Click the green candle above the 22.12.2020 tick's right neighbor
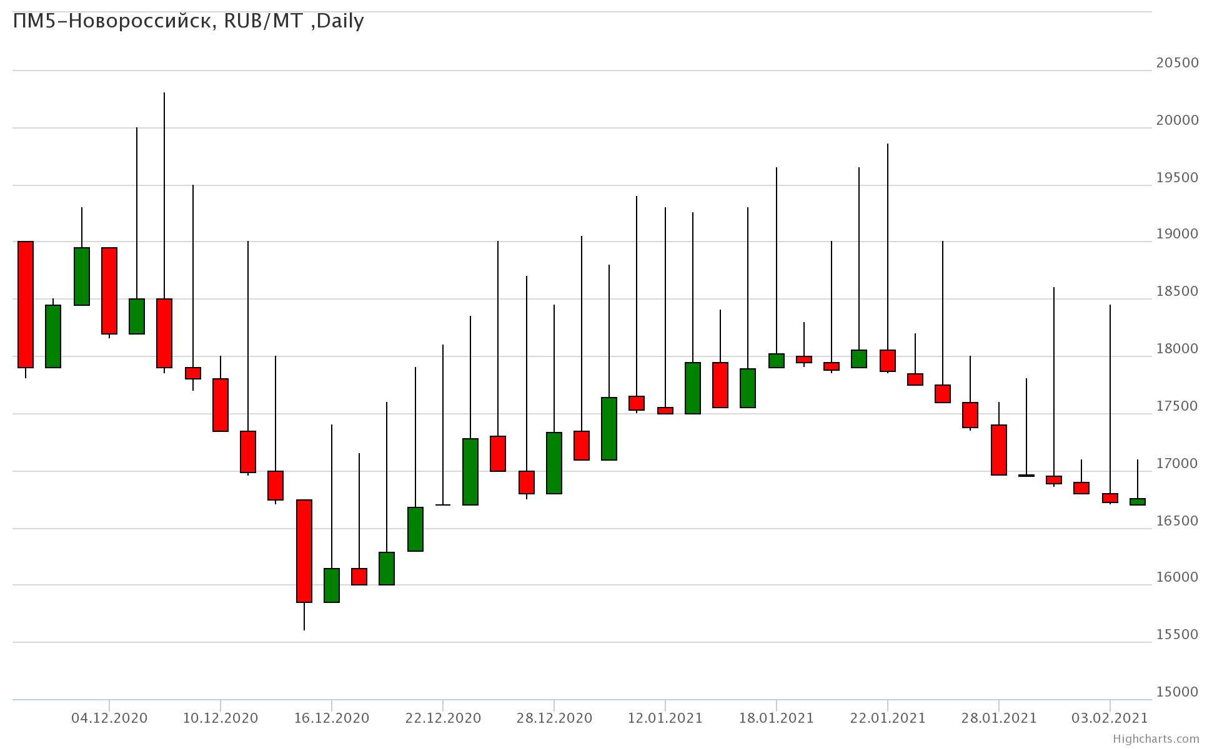Image resolution: width=1212 pixels, height=749 pixels. tap(470, 472)
